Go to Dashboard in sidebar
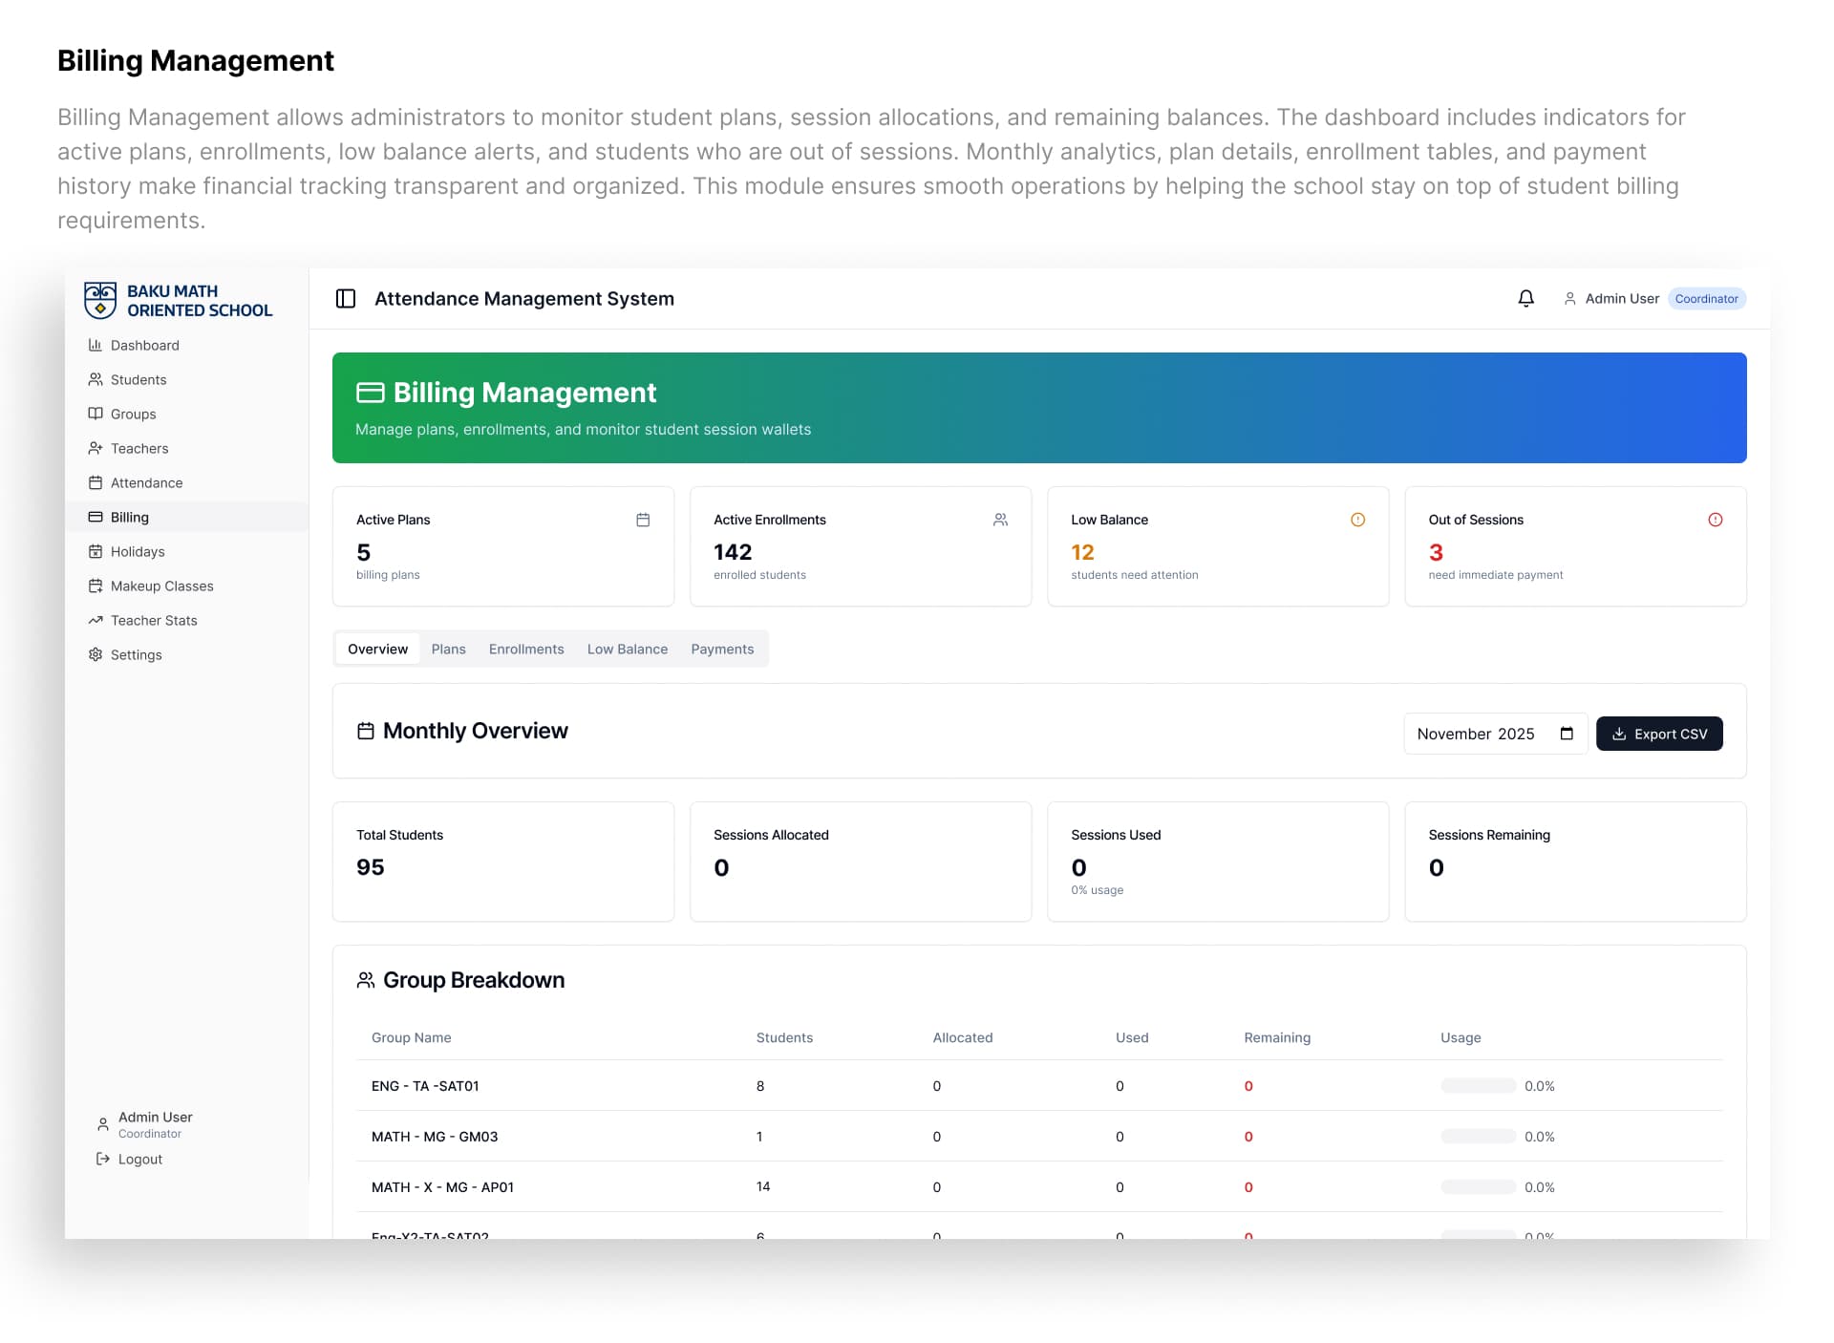The height and width of the screenshot is (1343, 1834). point(186,345)
